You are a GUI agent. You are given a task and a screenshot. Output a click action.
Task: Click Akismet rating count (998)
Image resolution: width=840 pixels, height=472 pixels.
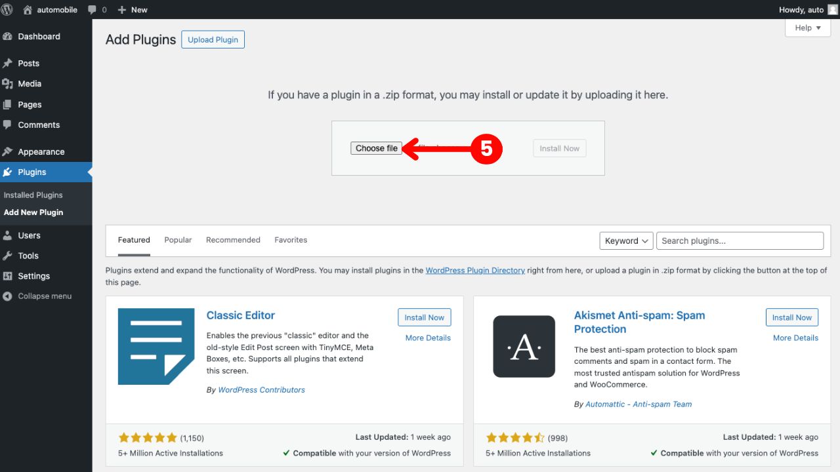point(558,438)
